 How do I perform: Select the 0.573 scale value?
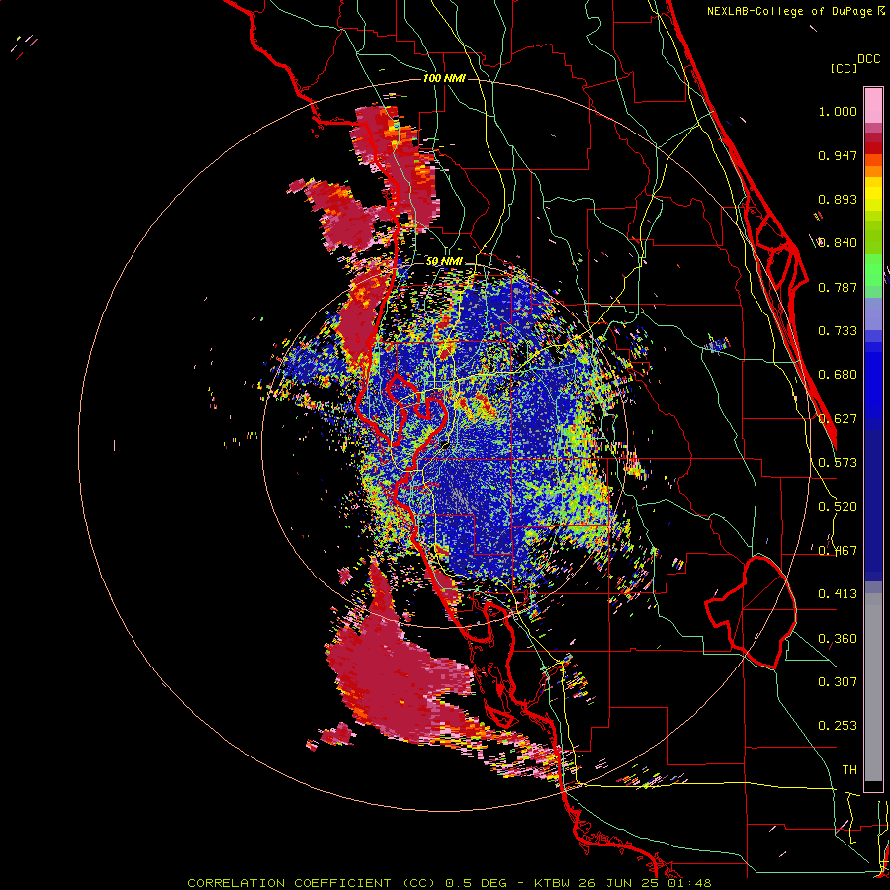click(838, 463)
